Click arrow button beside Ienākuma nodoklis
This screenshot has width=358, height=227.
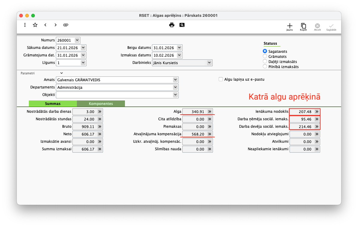pyautogui.click(x=317, y=112)
